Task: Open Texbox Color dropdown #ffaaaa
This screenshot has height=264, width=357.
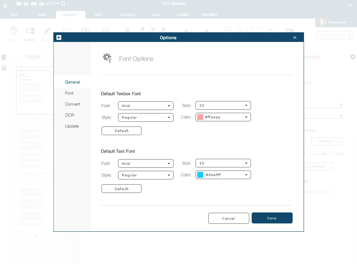Action: tap(223, 117)
